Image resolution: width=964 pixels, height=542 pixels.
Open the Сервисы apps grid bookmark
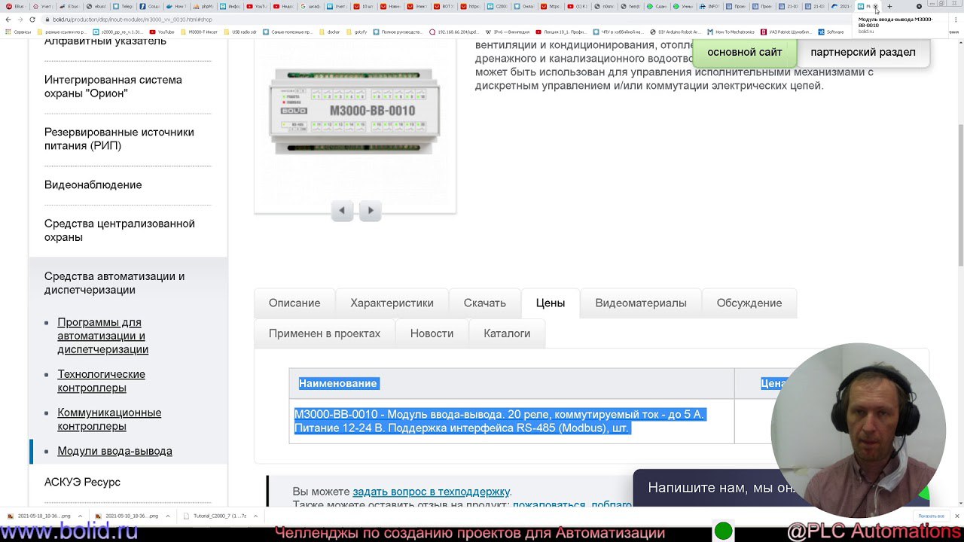click(18, 32)
